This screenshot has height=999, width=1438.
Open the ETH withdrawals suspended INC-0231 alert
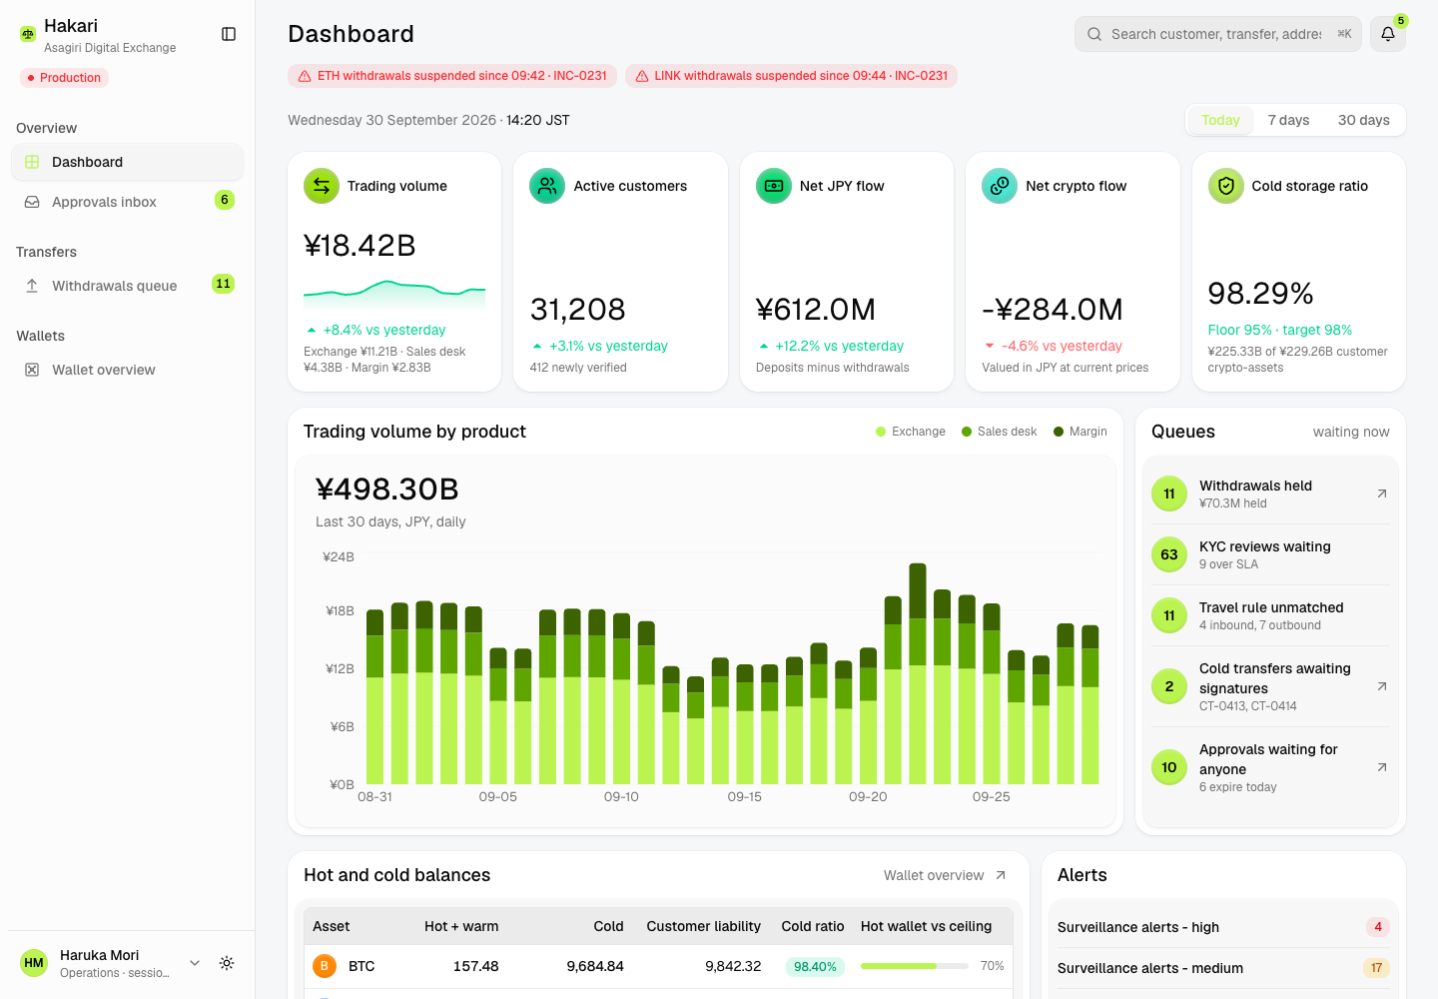click(x=452, y=76)
